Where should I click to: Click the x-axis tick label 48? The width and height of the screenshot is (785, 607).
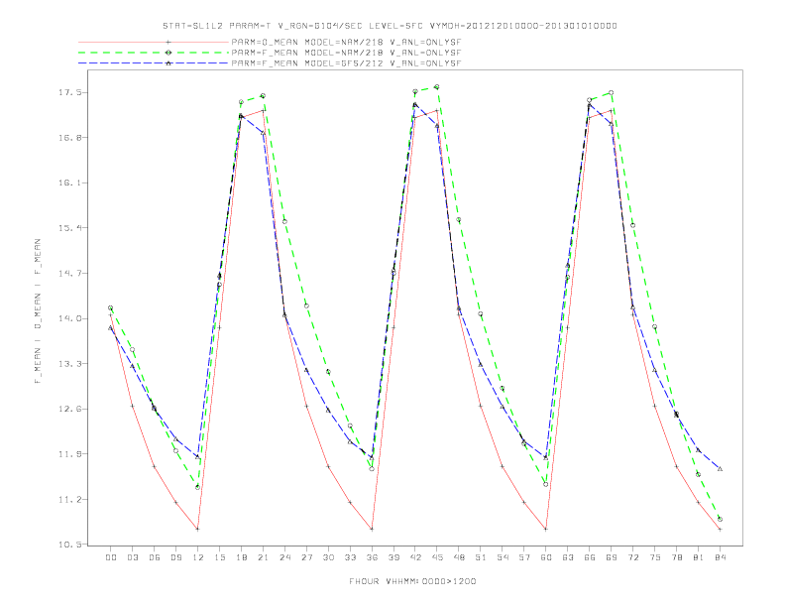click(459, 557)
